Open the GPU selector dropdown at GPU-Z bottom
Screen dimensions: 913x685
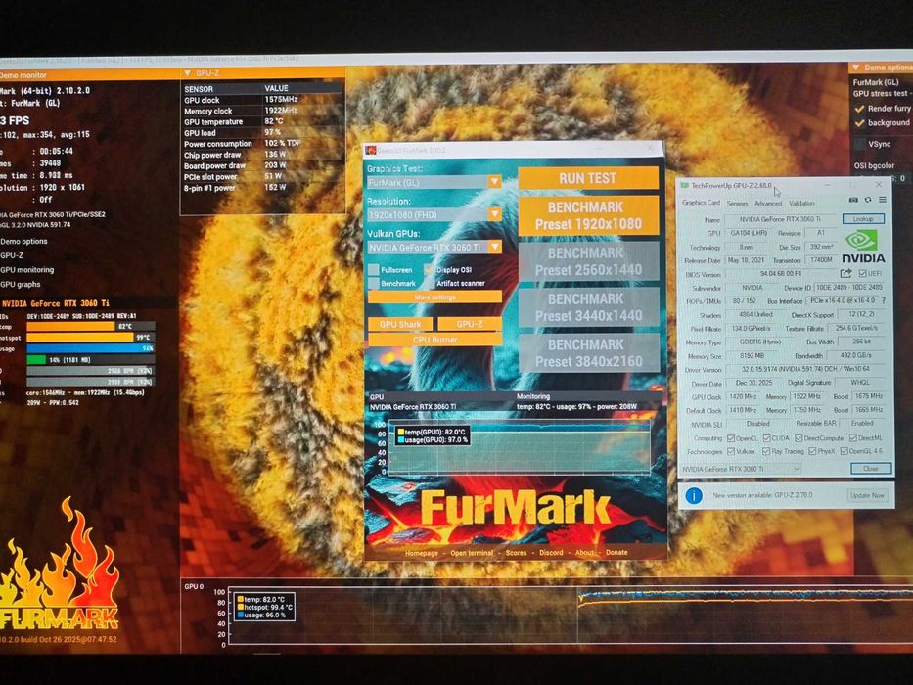pyautogui.click(x=741, y=469)
